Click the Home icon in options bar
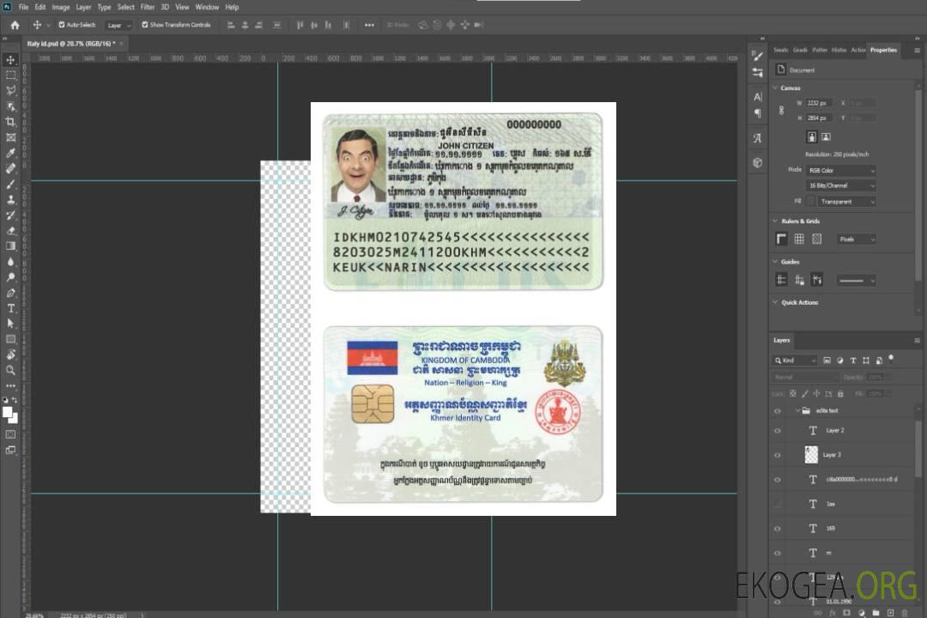 [15, 25]
